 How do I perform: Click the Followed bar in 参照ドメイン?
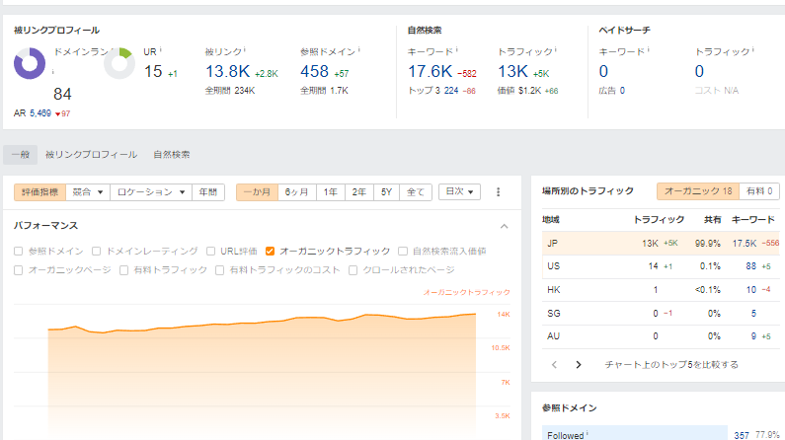(634, 433)
